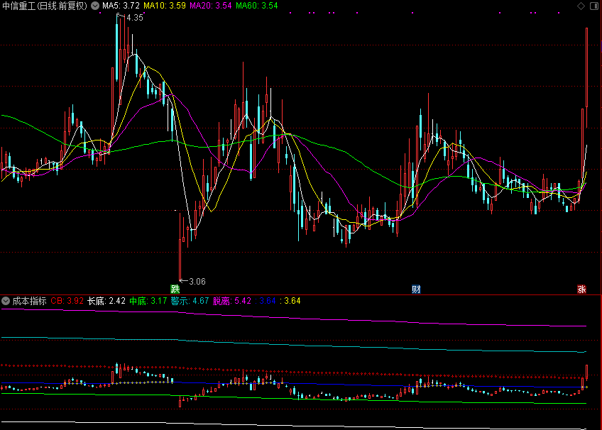Viewport: 602px width, 430px height.
Task: Open the dropdown next to 中信重工 title
Action: click(95, 6)
